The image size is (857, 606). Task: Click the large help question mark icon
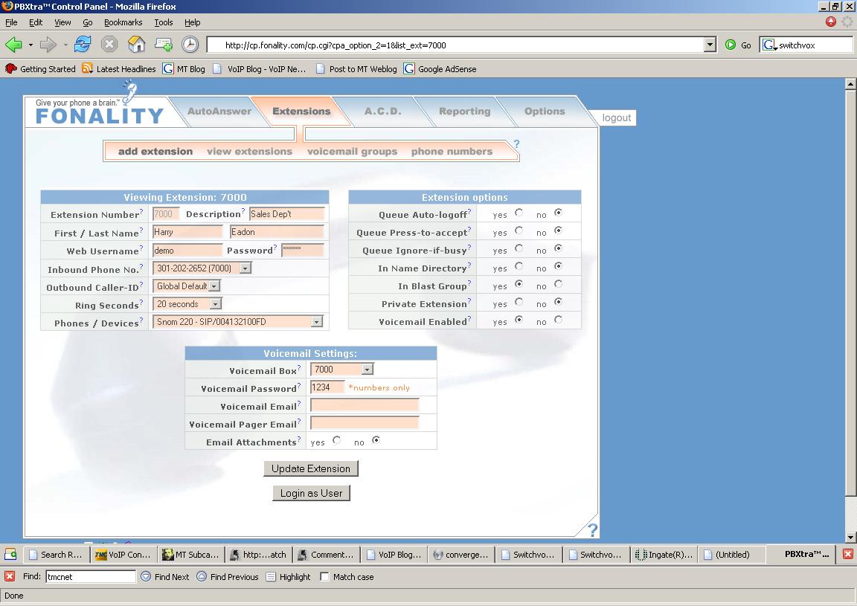(592, 529)
